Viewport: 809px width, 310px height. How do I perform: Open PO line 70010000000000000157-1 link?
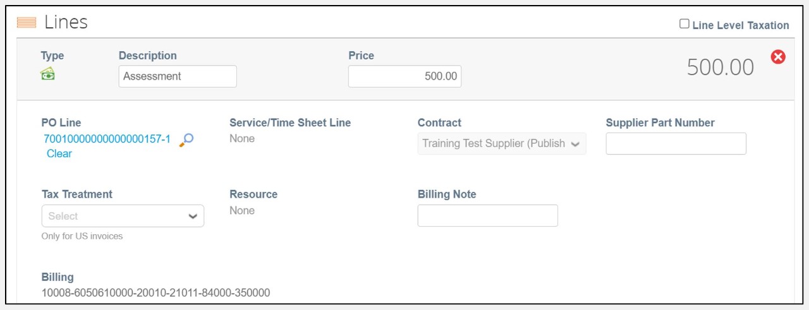point(107,140)
